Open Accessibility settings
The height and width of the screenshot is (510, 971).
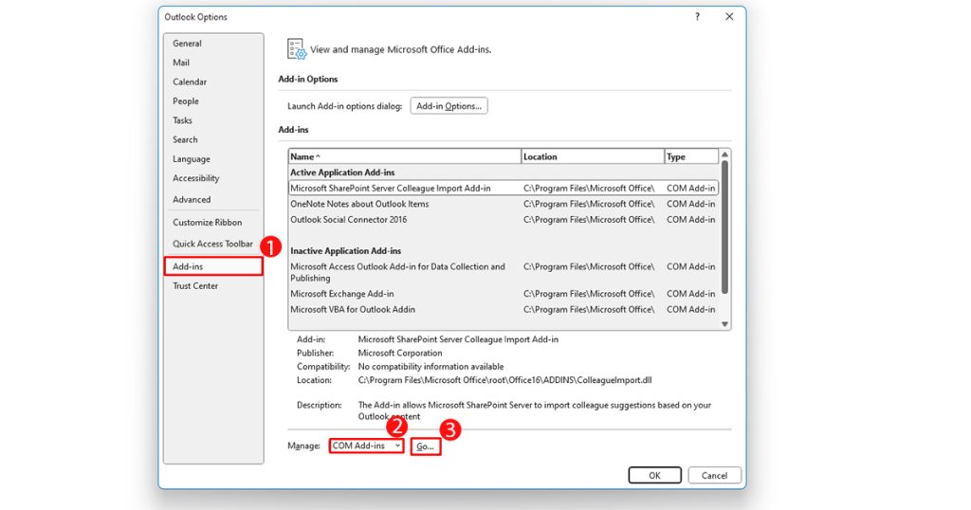pyautogui.click(x=195, y=178)
